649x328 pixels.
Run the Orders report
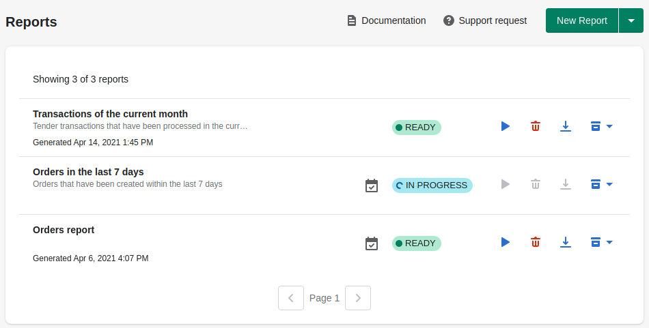coord(506,242)
